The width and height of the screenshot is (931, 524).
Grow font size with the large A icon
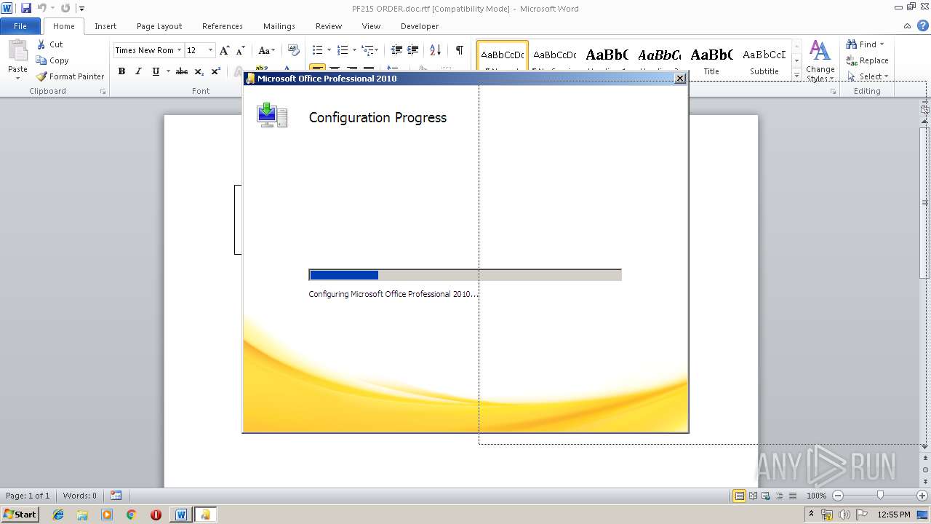225,50
